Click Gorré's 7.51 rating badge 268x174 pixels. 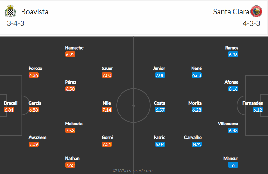tap(106, 144)
